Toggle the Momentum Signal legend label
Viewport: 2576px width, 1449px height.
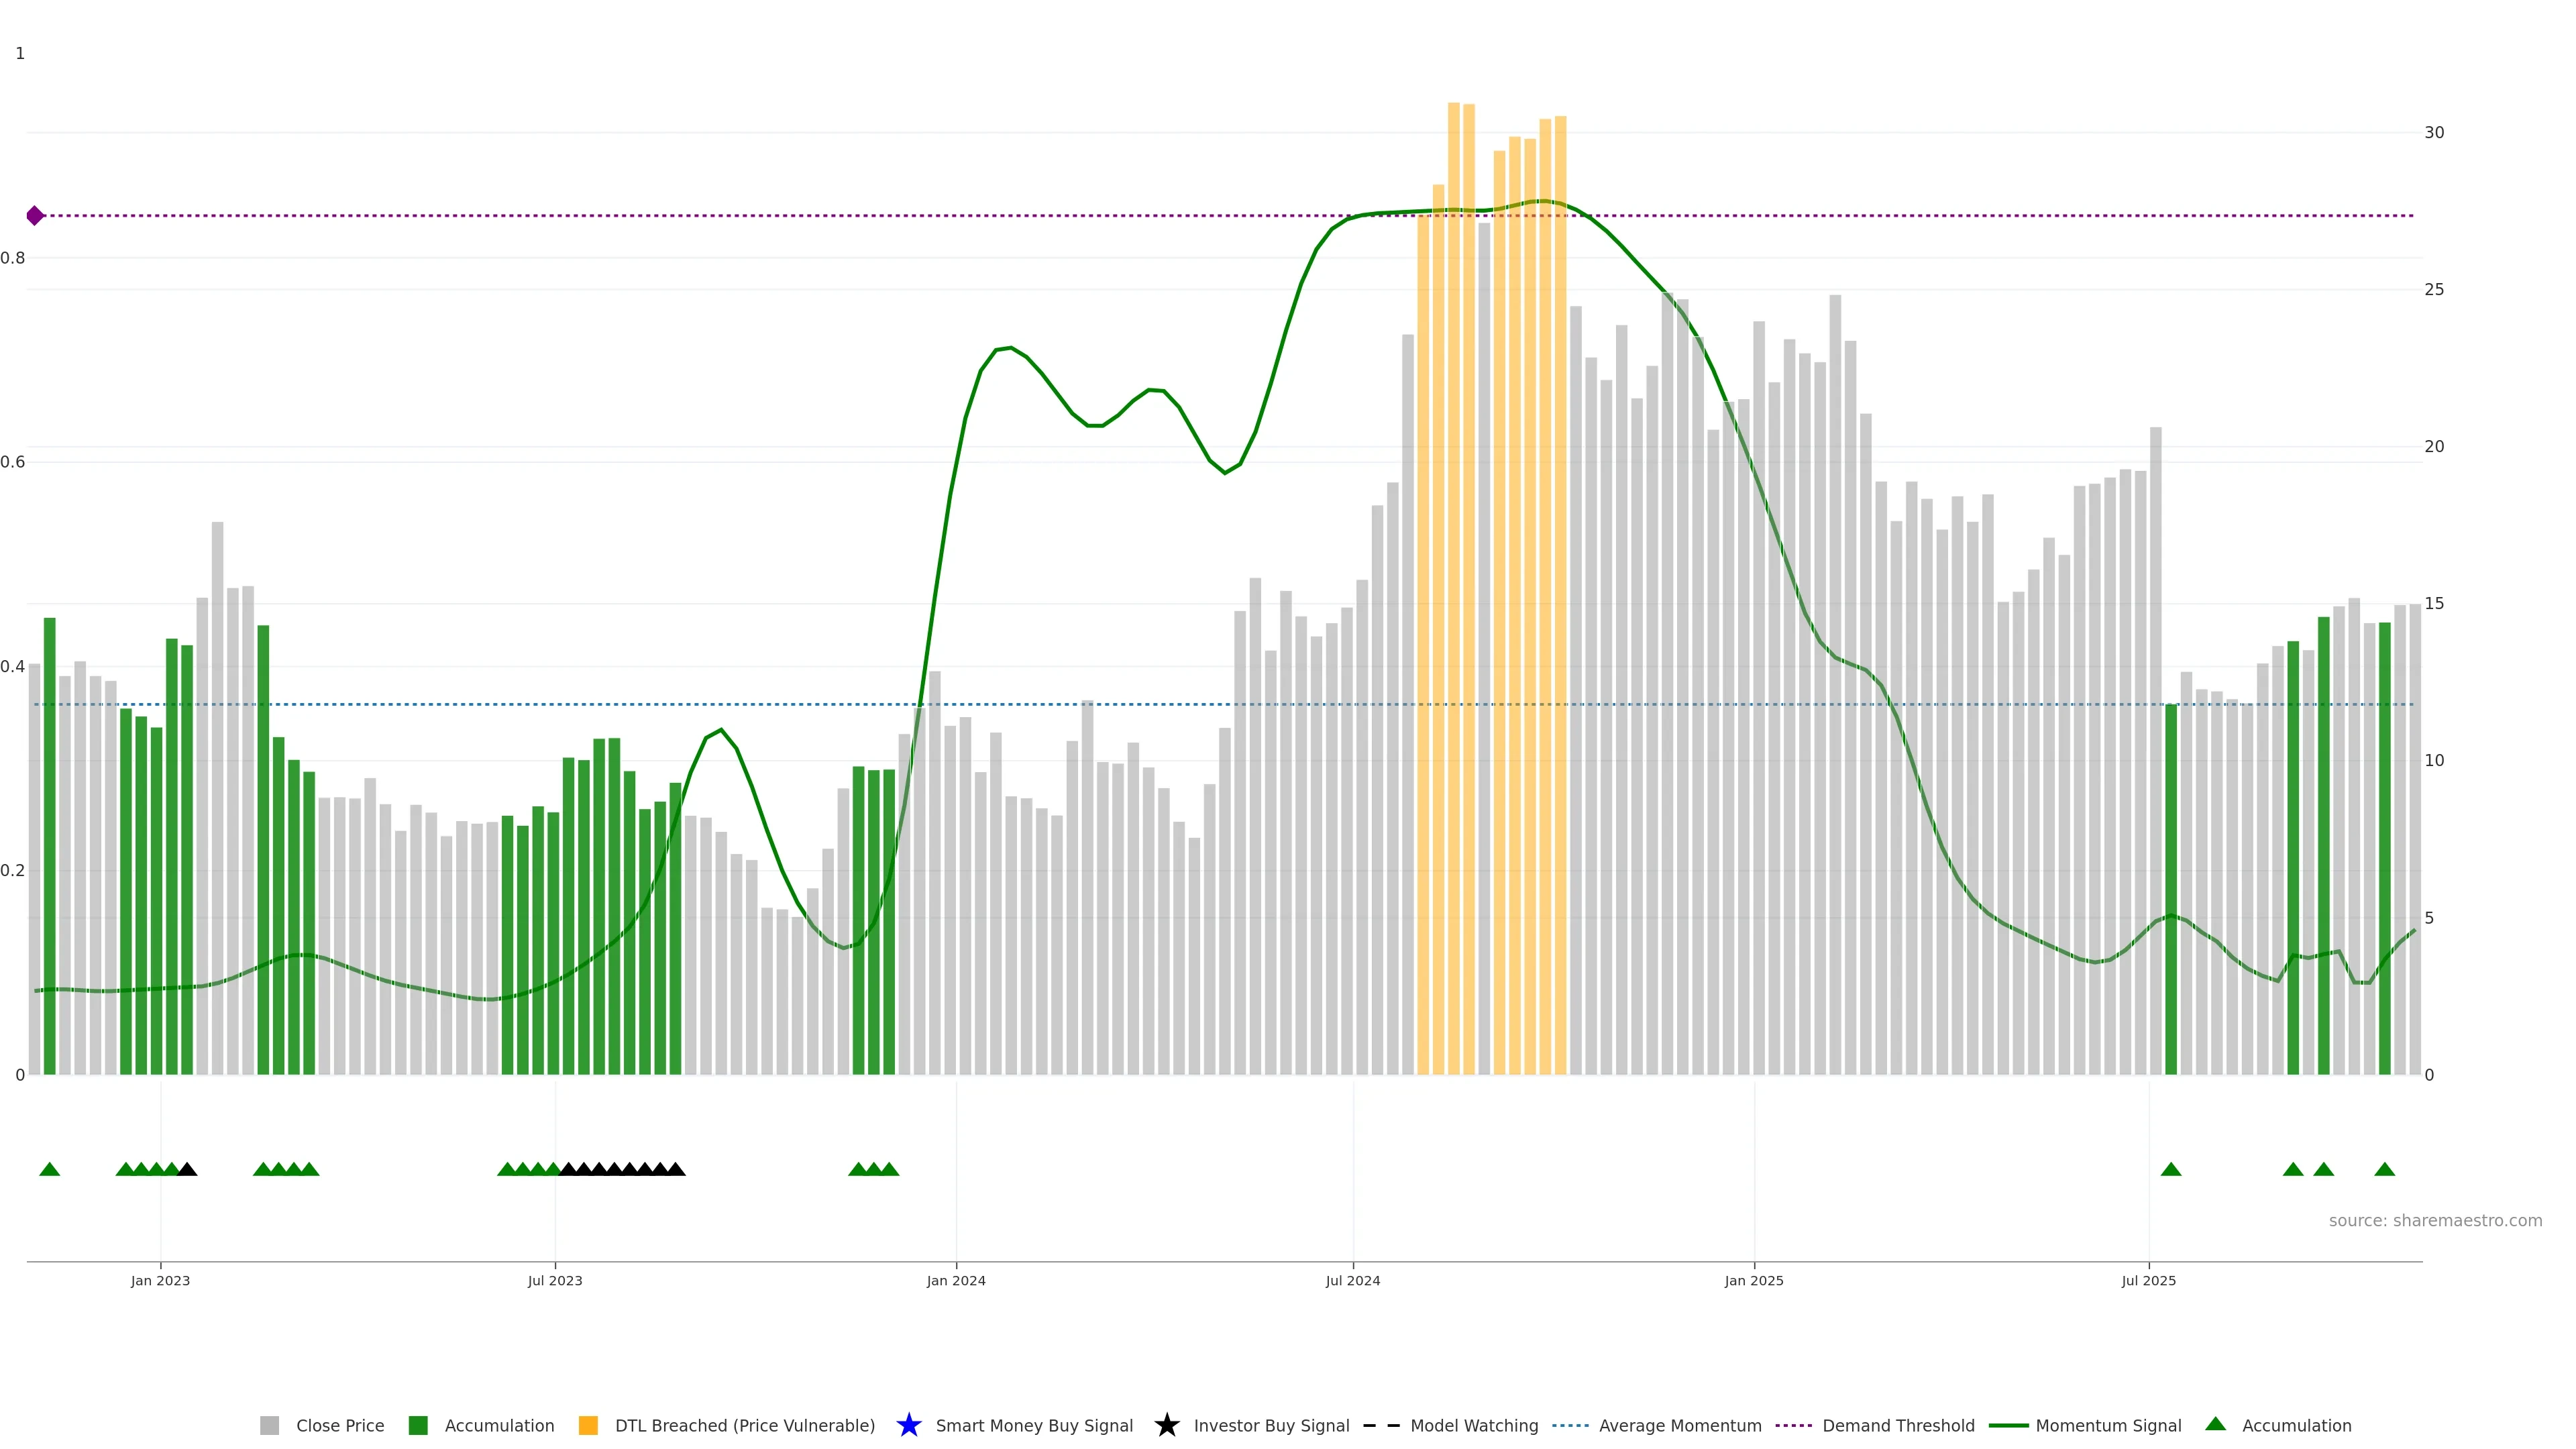(2108, 1426)
